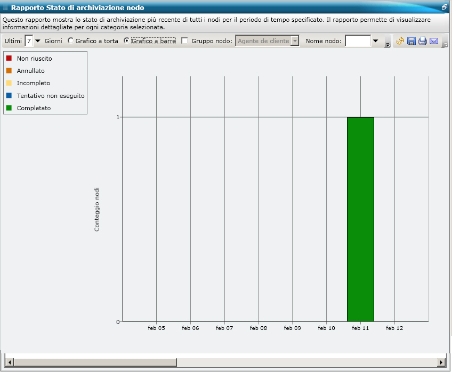Click the feb 05 axis label
Image resolution: width=452 pixels, height=372 pixels.
click(156, 328)
